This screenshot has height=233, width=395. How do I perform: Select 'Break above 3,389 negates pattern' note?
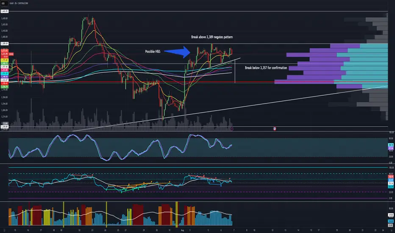point(212,37)
